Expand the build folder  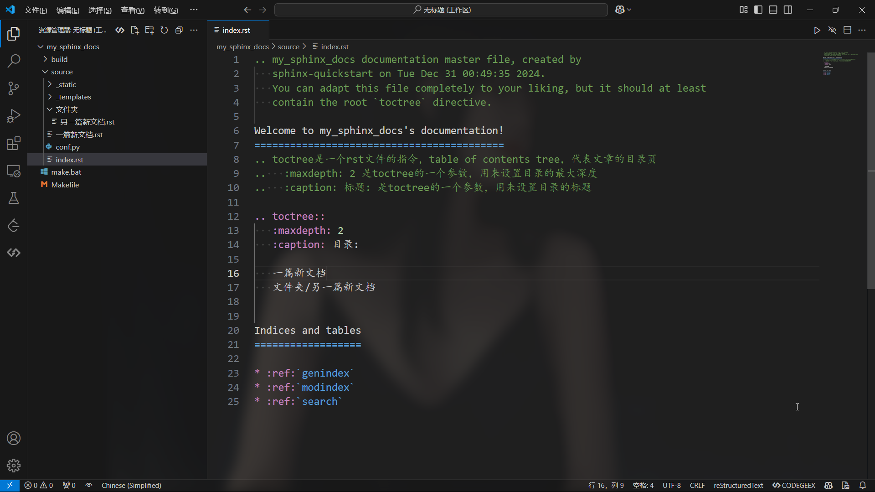pos(59,59)
